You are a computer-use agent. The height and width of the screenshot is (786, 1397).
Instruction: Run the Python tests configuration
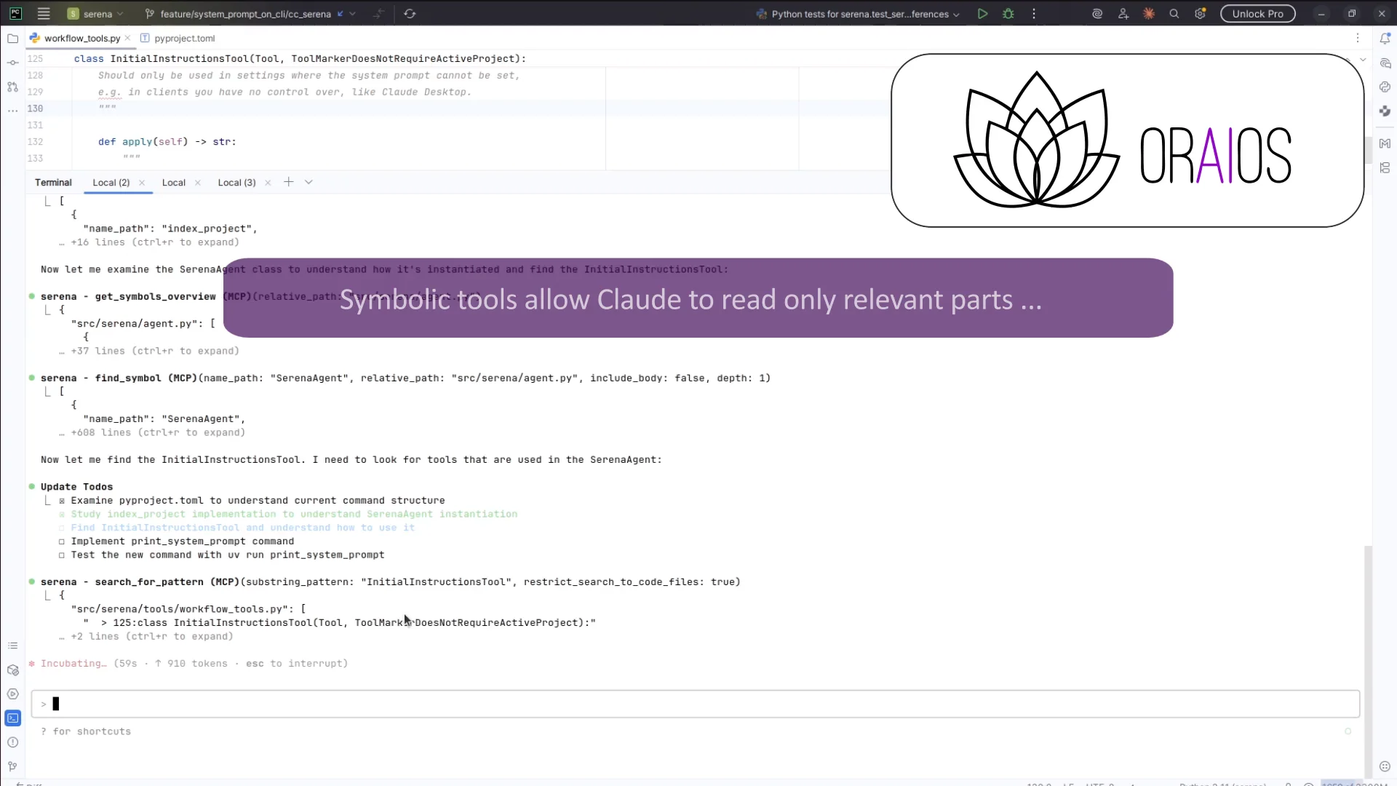pos(982,14)
